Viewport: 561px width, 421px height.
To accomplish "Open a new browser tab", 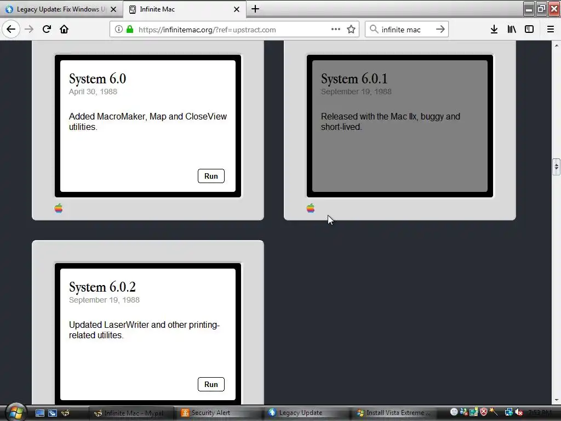I will click(255, 9).
